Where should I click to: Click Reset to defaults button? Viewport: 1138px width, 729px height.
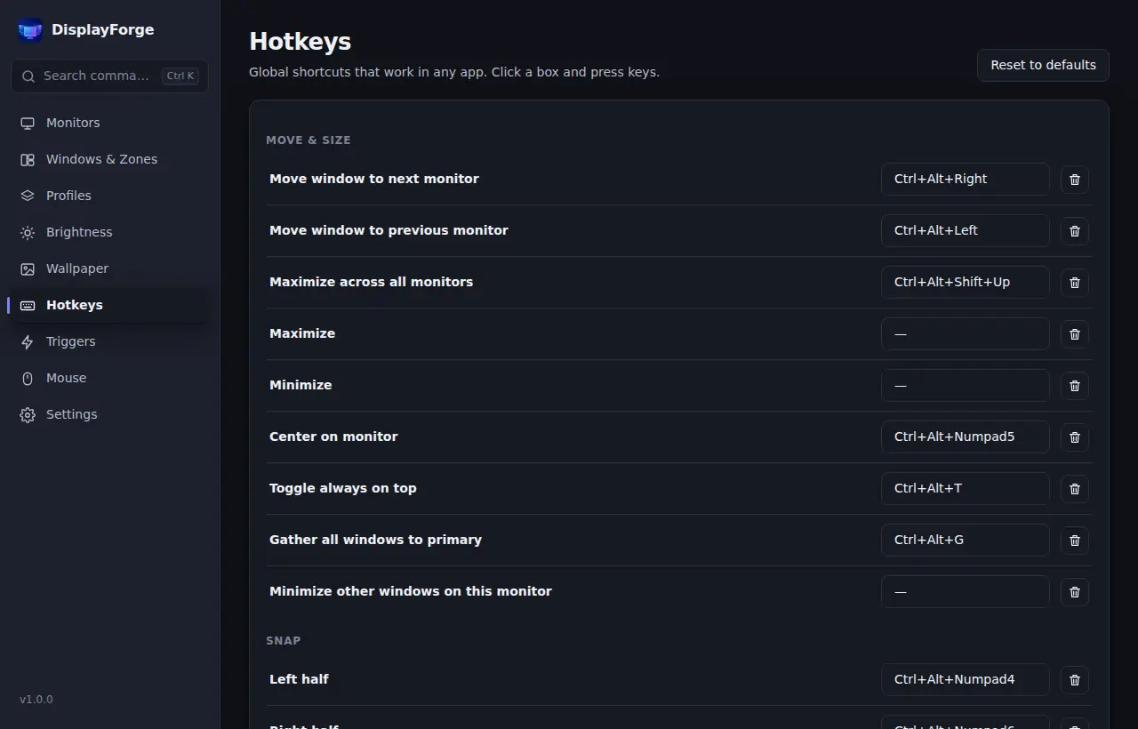1043,65
